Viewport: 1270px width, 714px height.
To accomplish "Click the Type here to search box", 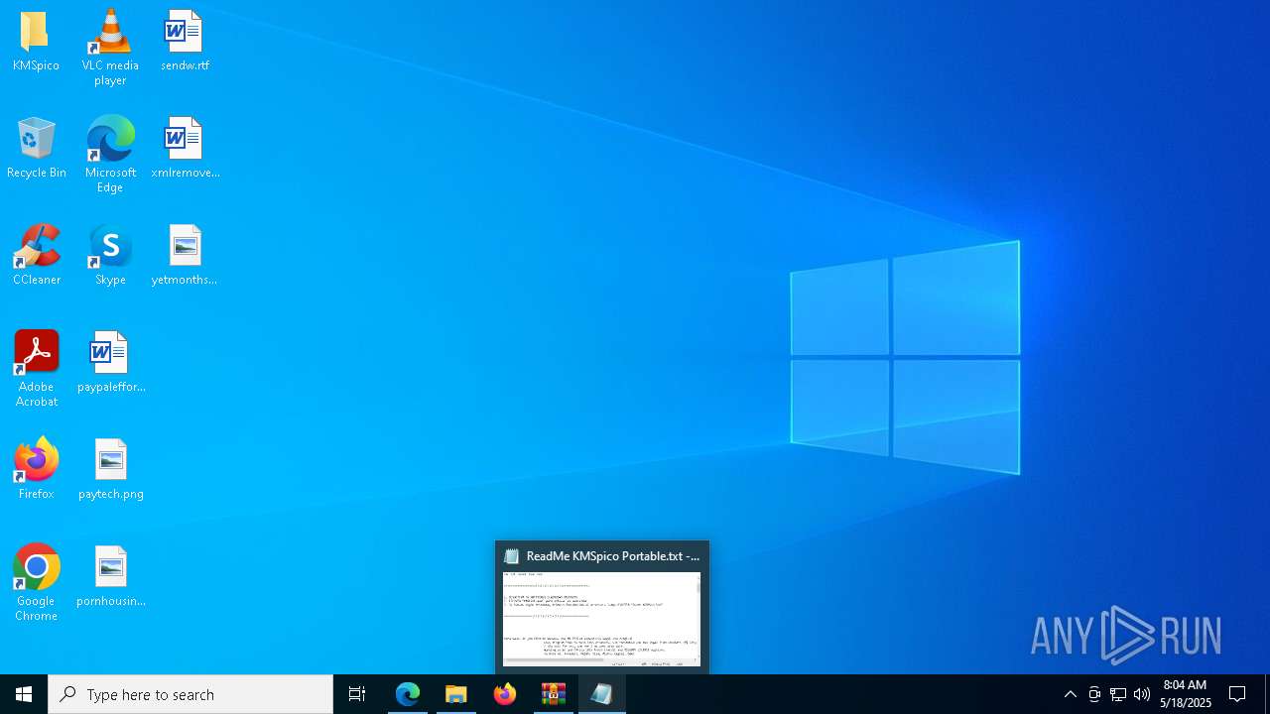I will coord(190,694).
